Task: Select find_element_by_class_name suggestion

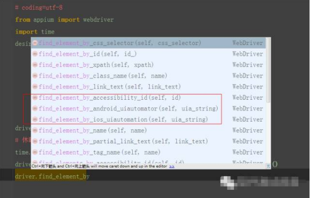Action: pyautogui.click(x=148, y=76)
